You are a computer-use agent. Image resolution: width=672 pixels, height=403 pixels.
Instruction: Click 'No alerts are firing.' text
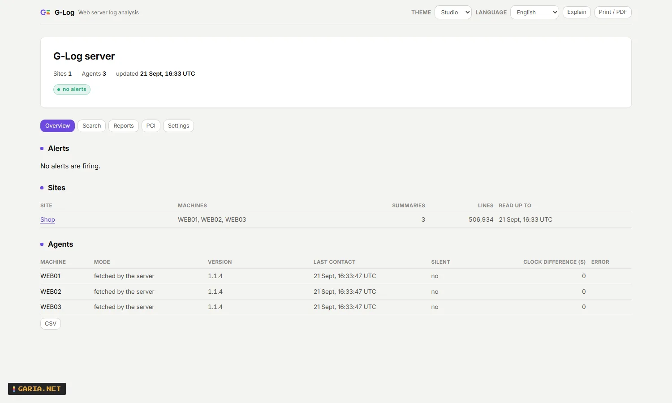tap(70, 166)
